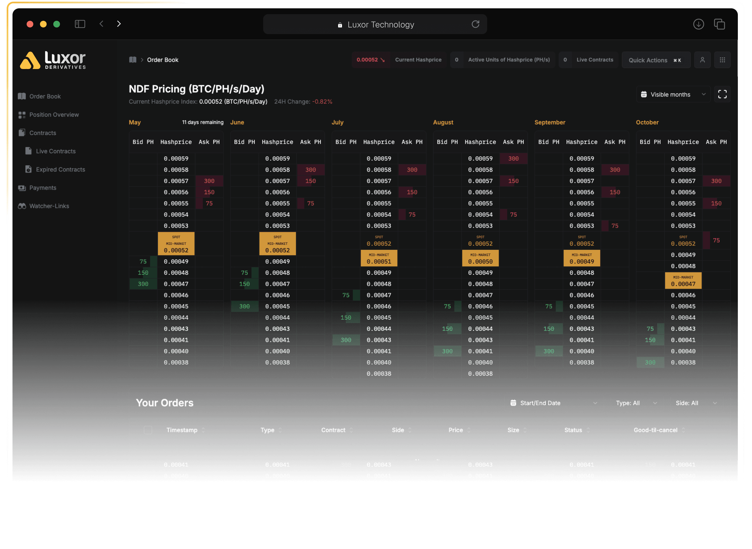The height and width of the screenshot is (549, 752).
Task: Expand chart to fullscreen with the expand icon
Action: click(722, 94)
